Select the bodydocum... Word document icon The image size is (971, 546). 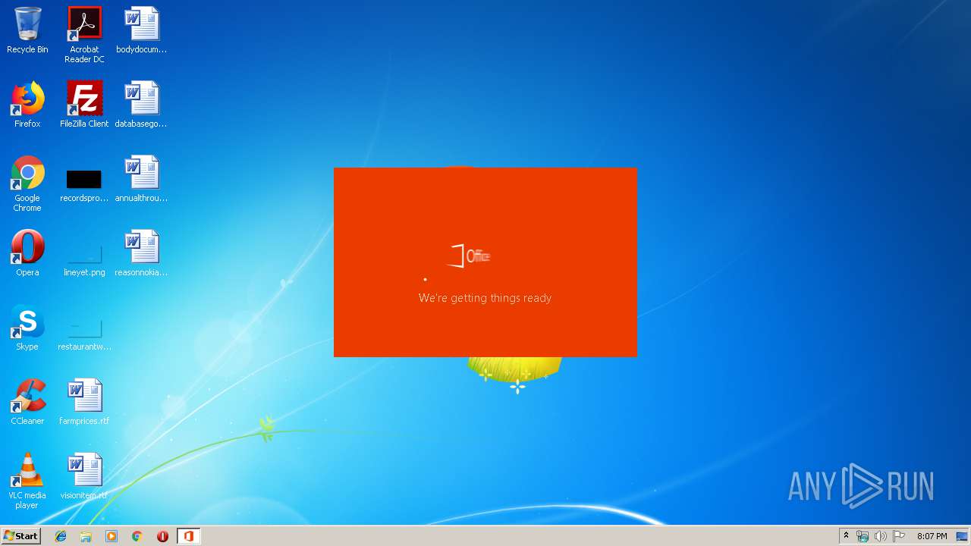pos(141,31)
